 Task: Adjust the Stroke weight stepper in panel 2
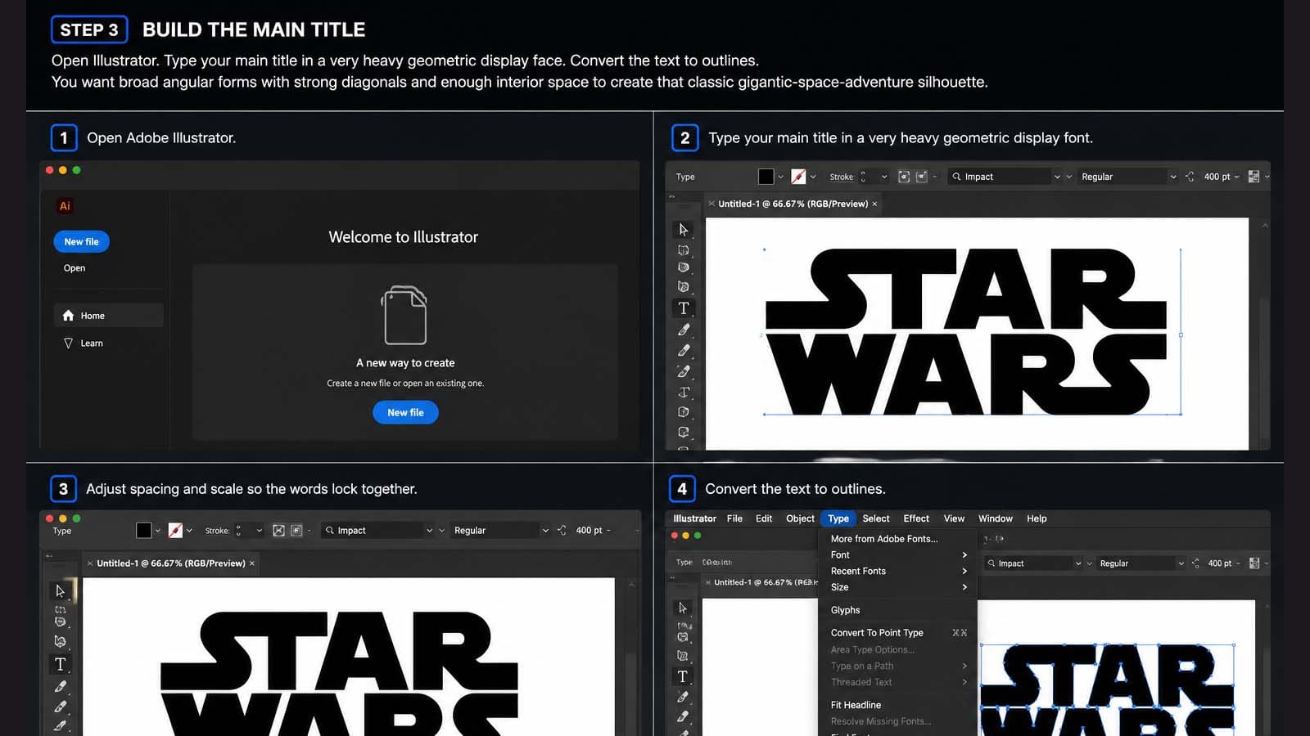point(863,177)
